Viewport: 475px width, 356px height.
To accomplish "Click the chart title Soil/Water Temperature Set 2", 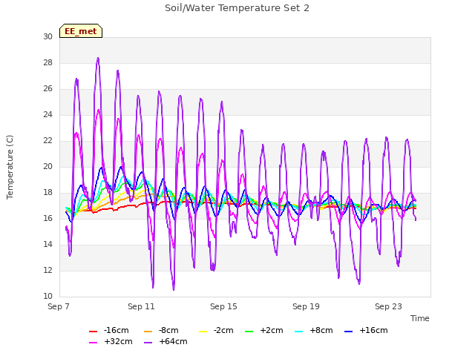I will click(x=237, y=8).
